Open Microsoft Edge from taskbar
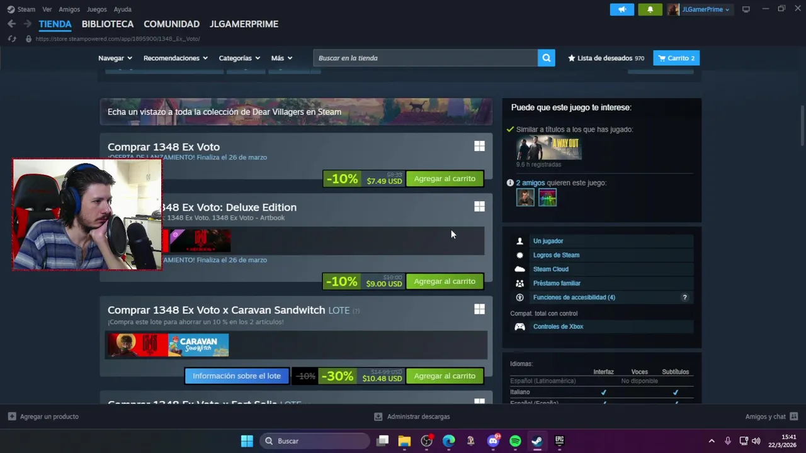 click(448, 441)
